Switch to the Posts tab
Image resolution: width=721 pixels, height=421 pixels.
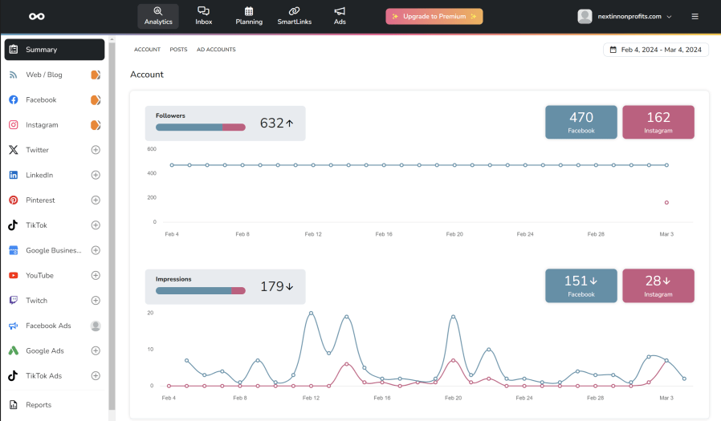click(x=178, y=50)
